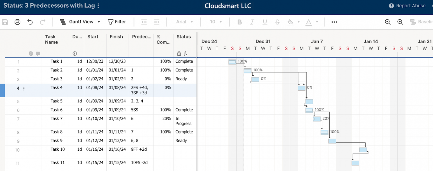The width and height of the screenshot is (433, 171).
Task: Open row 4's three-dot row menu
Action: (x=24, y=88)
